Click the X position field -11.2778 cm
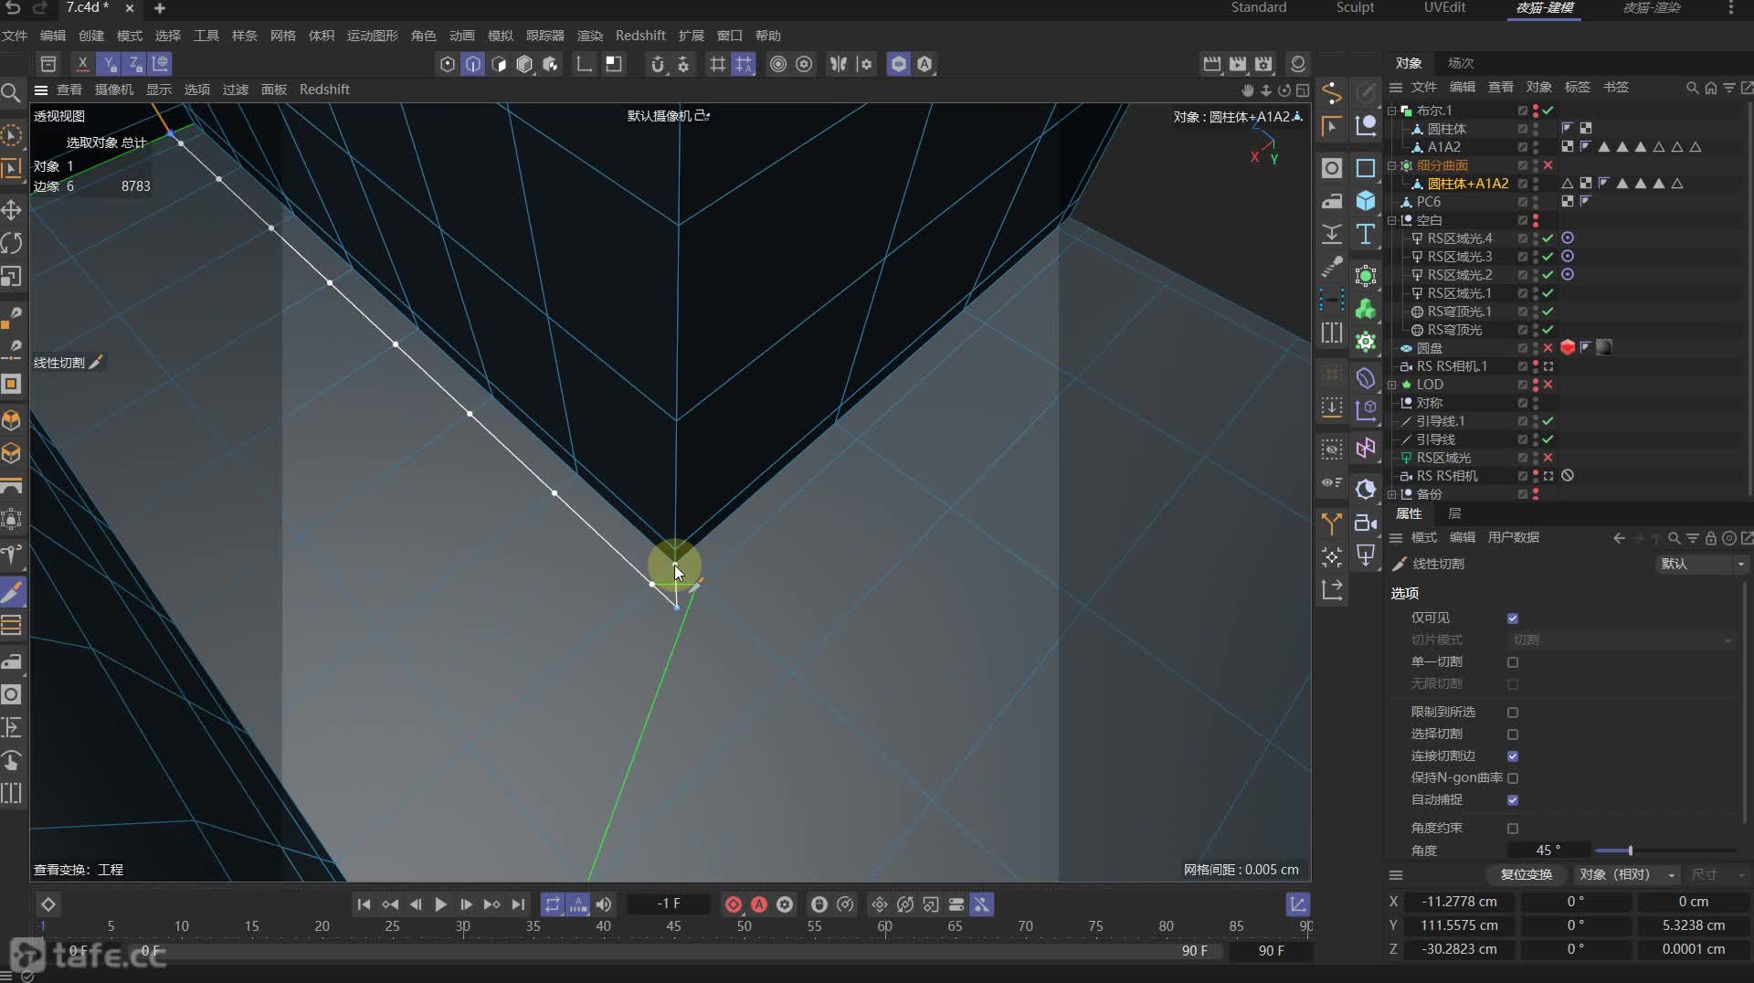 1459,902
